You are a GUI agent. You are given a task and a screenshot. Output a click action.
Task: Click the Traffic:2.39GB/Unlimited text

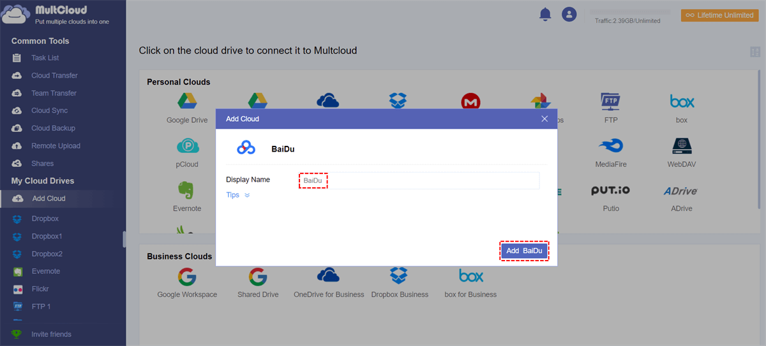point(627,21)
